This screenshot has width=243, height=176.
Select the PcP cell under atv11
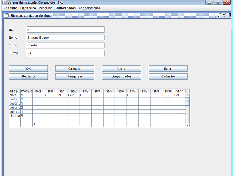[180, 95]
